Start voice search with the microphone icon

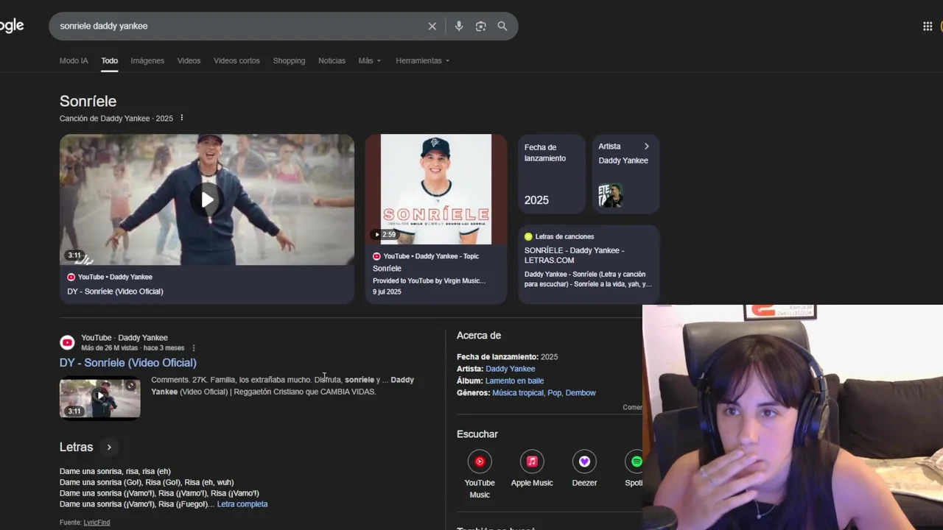point(459,26)
